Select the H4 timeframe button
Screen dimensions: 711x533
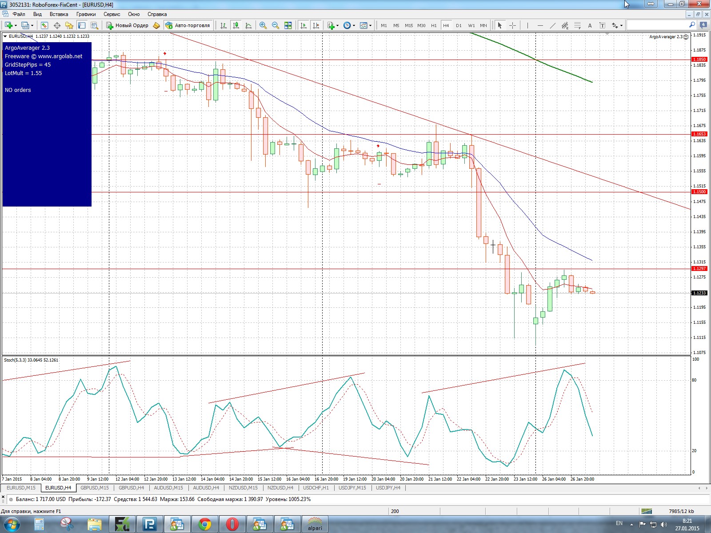pos(446,25)
